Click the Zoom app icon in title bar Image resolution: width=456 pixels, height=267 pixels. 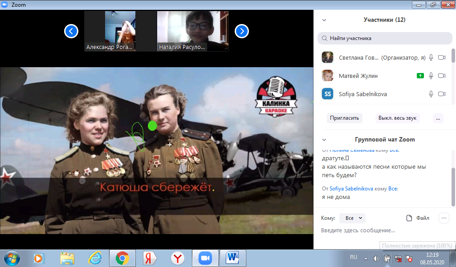4,4
